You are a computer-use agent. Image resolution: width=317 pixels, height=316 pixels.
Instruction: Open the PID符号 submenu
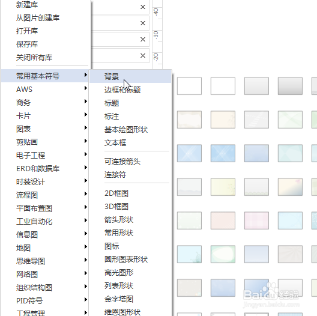coord(45,300)
